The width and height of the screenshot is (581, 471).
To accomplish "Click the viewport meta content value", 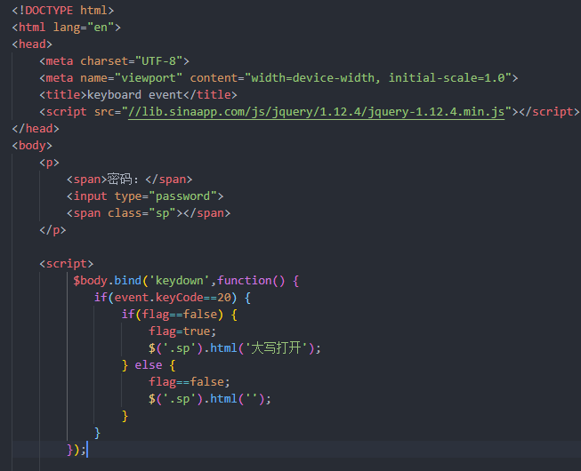I will (x=378, y=78).
